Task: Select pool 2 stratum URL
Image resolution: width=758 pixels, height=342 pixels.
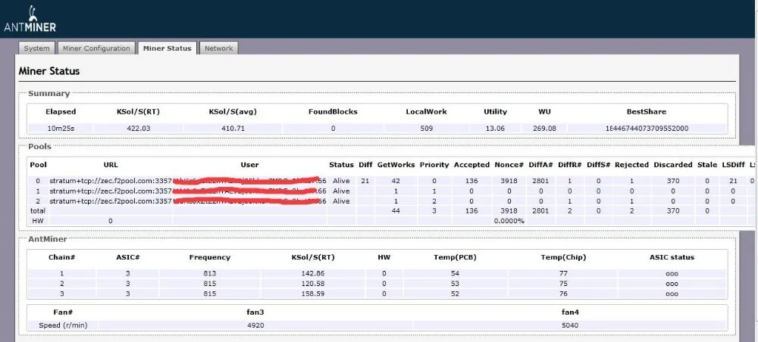Action: click(111, 201)
